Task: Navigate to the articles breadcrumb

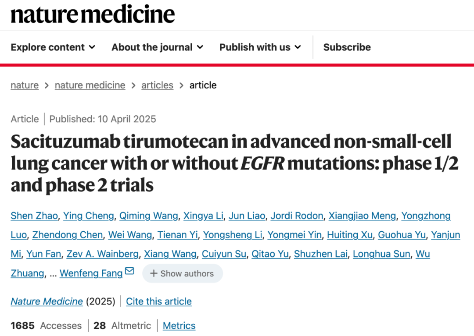Action: [x=157, y=85]
